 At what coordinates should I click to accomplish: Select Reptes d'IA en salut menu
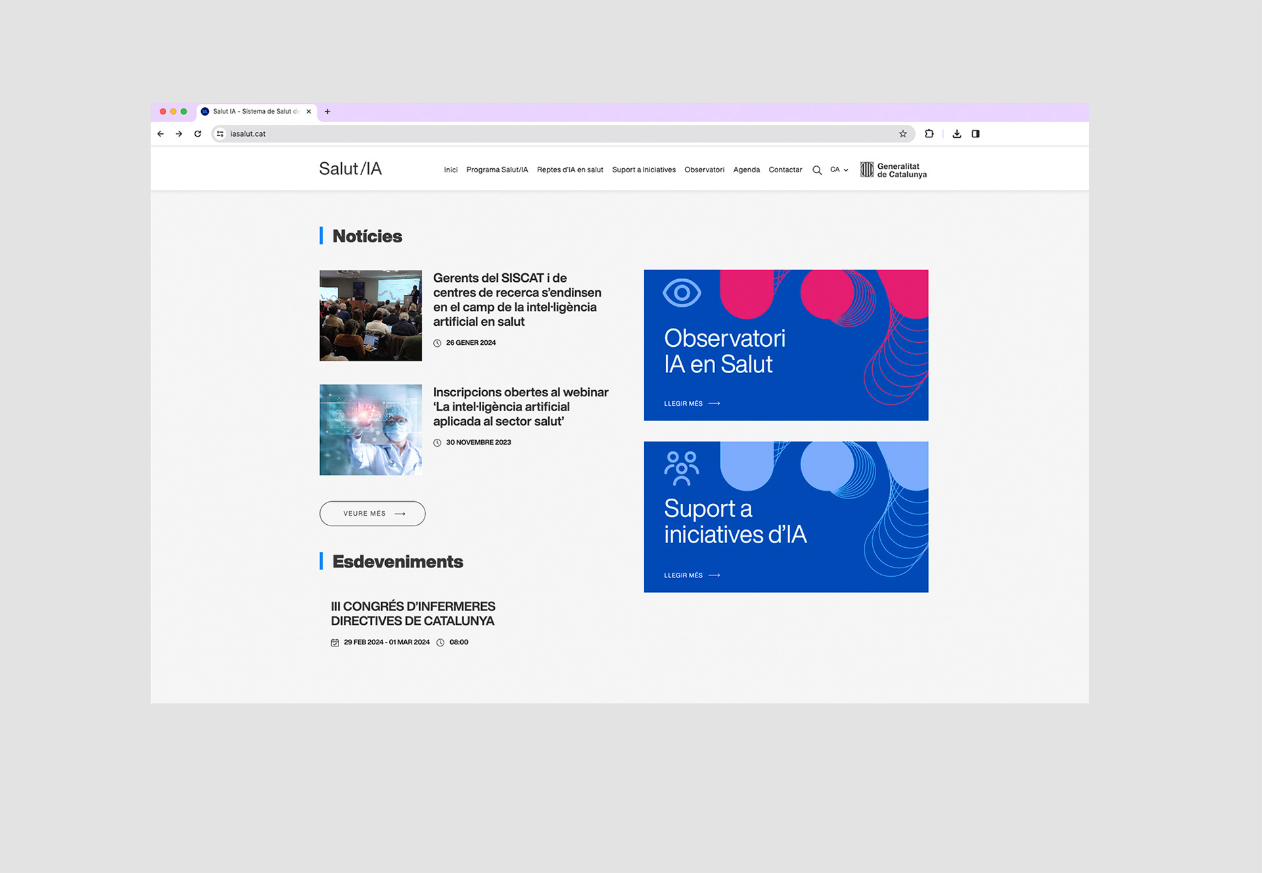point(570,170)
